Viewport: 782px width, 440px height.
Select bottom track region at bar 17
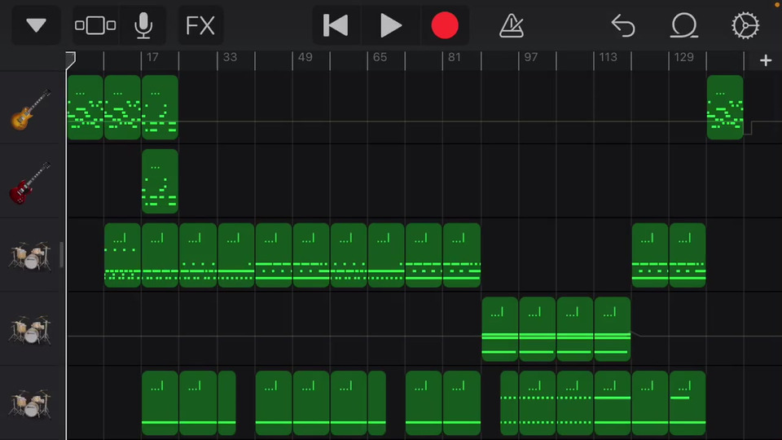(x=160, y=403)
